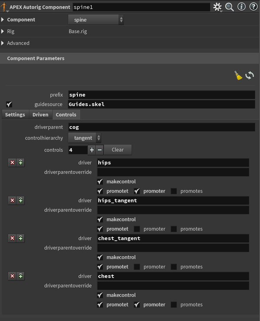Switch to the Driven tab
Image resolution: width=260 pixels, height=321 pixels.
40,115
